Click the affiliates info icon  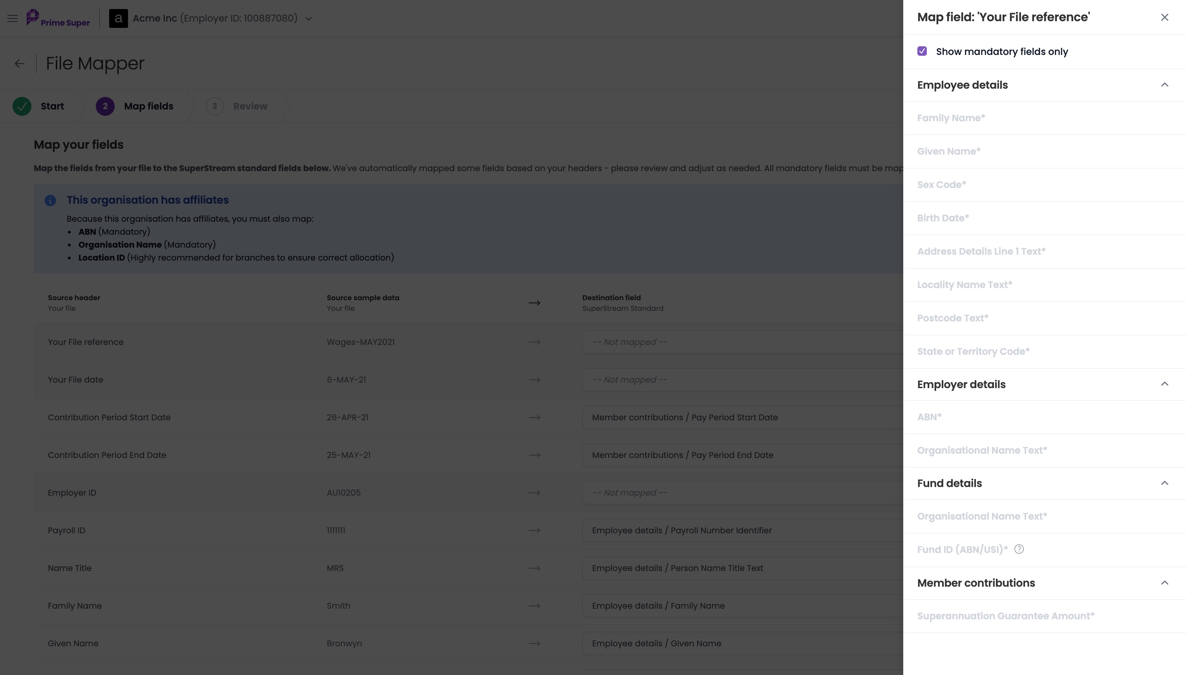click(x=50, y=200)
